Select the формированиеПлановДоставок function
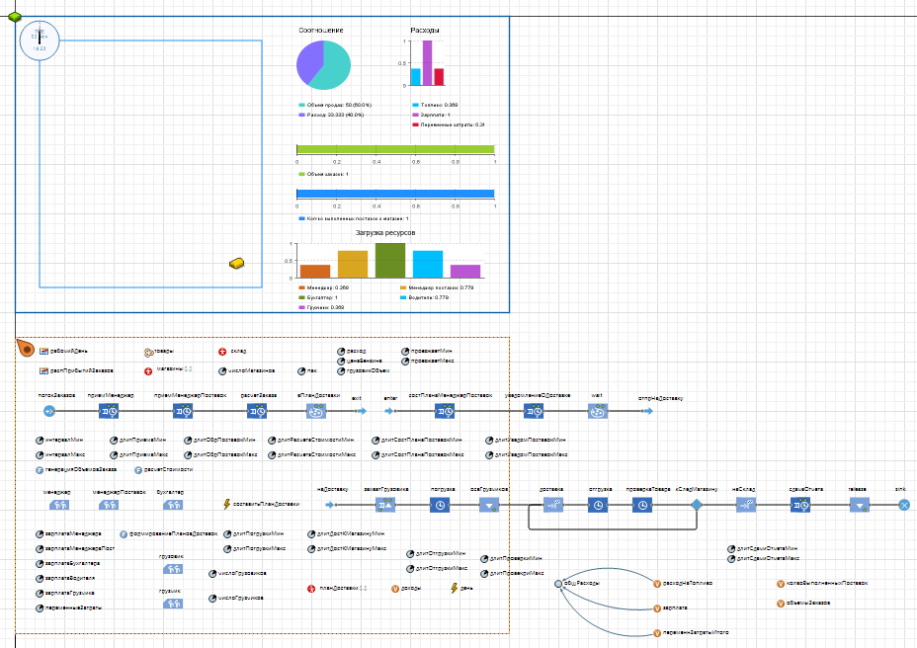 124,534
